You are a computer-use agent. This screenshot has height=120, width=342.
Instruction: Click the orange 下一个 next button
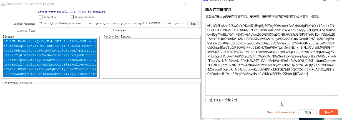(329, 112)
